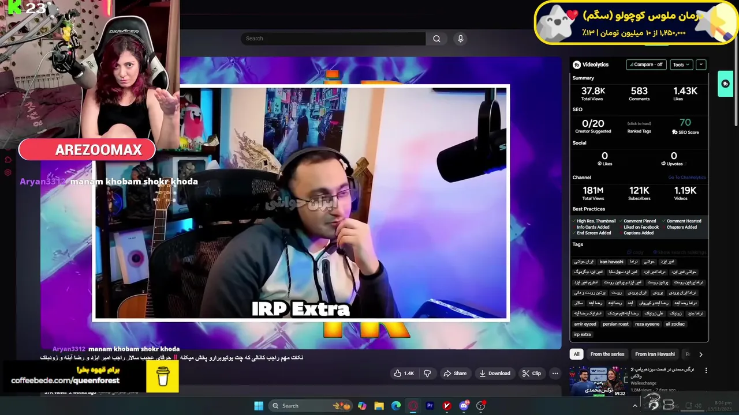Click the 1.43K Likes stat
The image size is (739, 415).
(685, 94)
